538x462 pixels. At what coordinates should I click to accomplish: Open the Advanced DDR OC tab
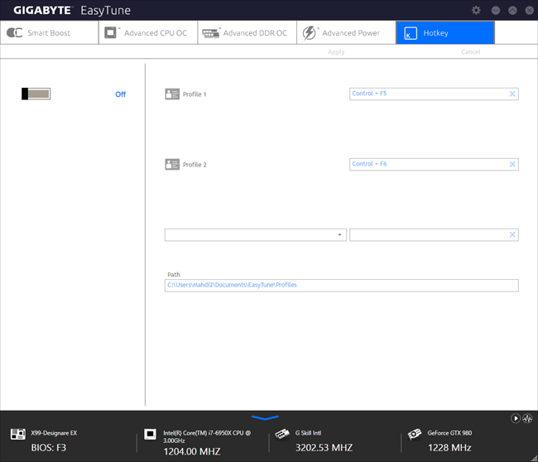click(247, 32)
